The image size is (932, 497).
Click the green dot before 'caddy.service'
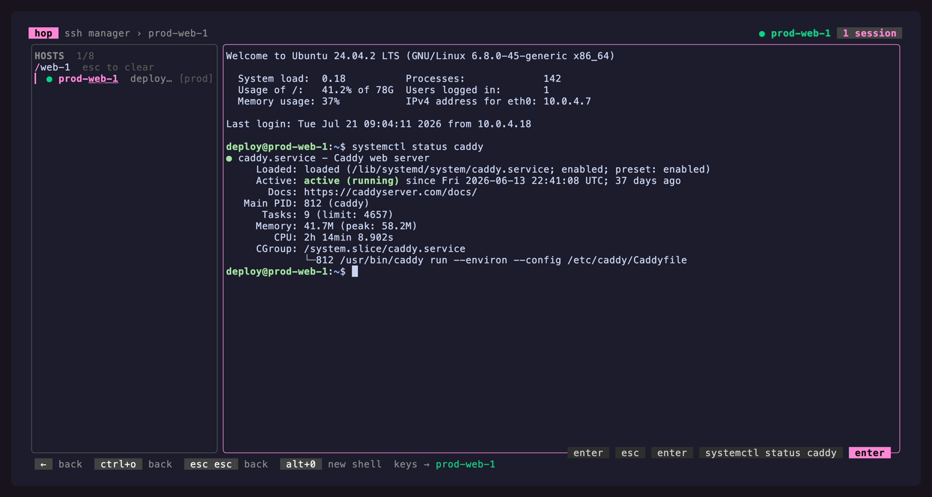229,158
